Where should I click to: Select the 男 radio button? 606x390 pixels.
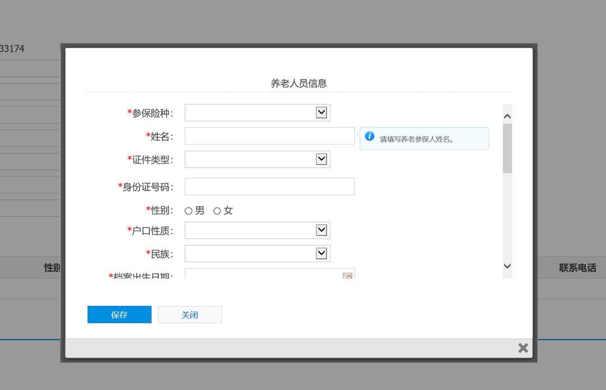click(189, 211)
